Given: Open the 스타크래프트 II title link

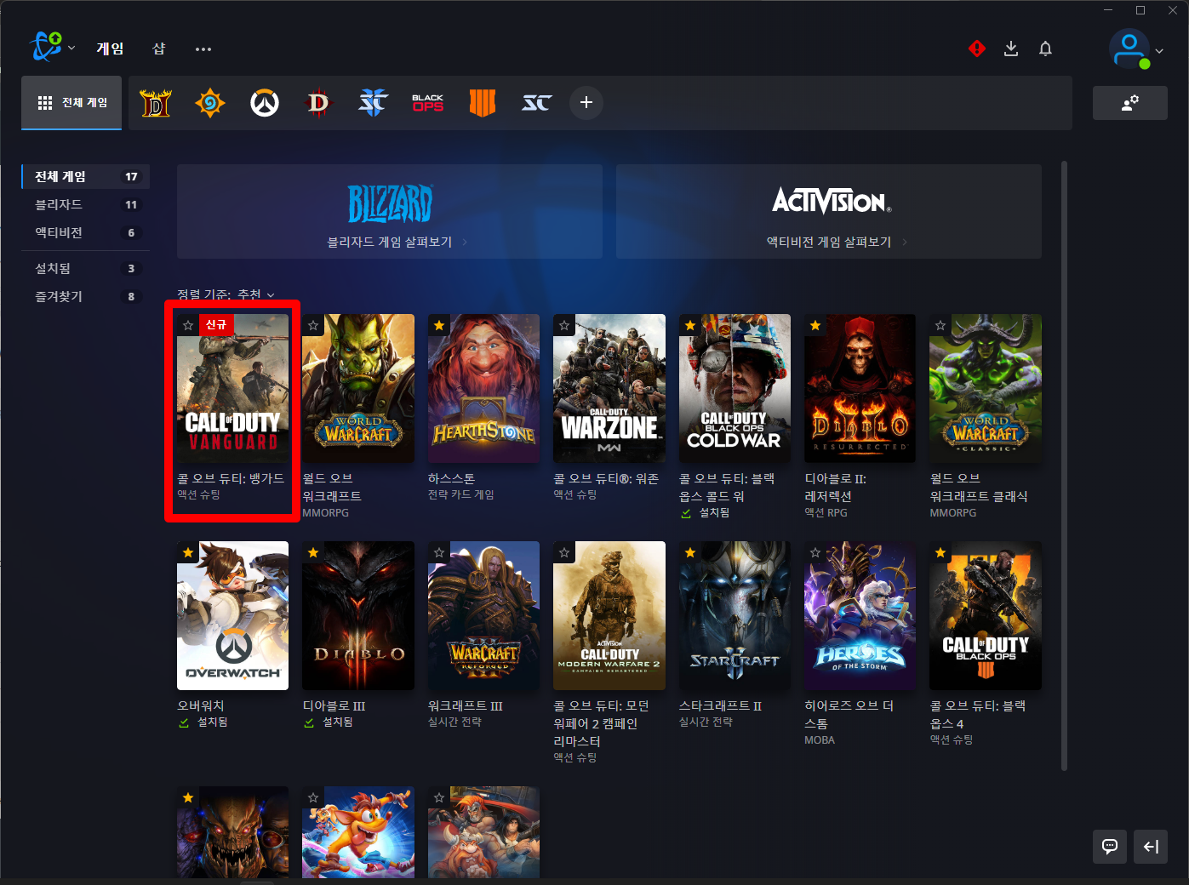Looking at the screenshot, I should pos(720,705).
